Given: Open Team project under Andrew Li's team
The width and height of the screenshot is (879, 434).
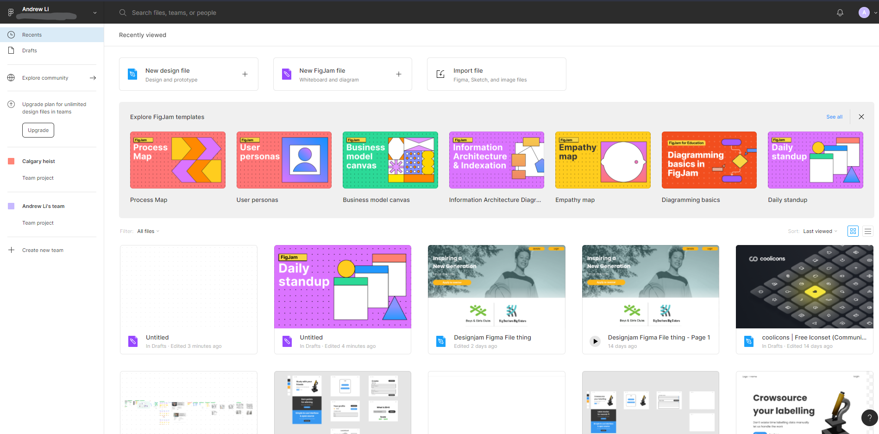Looking at the screenshot, I should pyautogui.click(x=38, y=223).
